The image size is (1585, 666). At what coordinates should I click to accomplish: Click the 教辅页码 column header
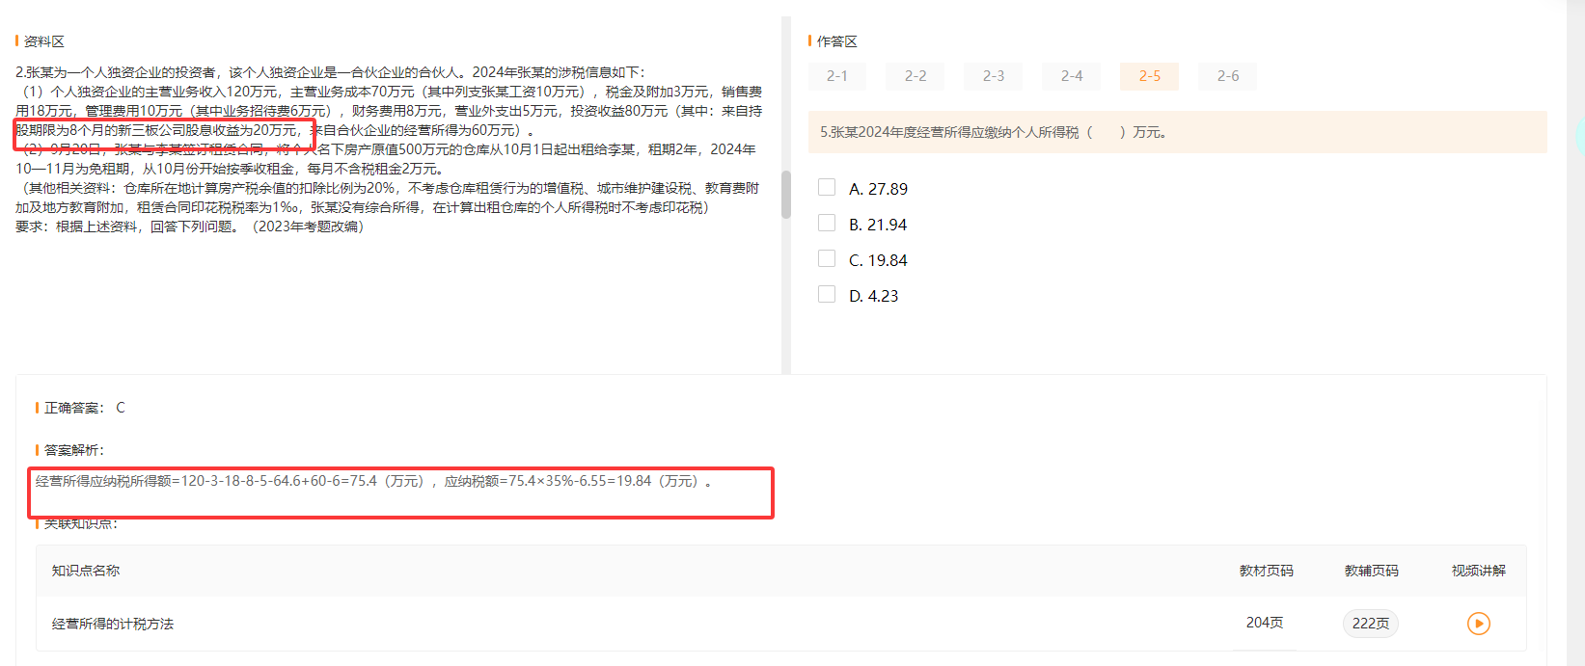click(1371, 571)
